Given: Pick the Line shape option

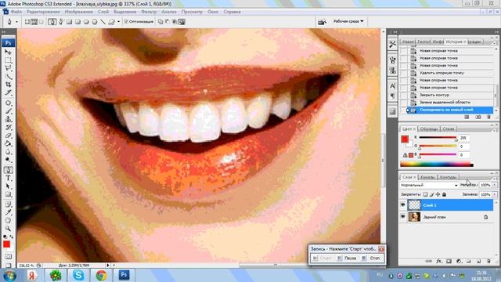Looking at the screenshot, I should point(103,22).
